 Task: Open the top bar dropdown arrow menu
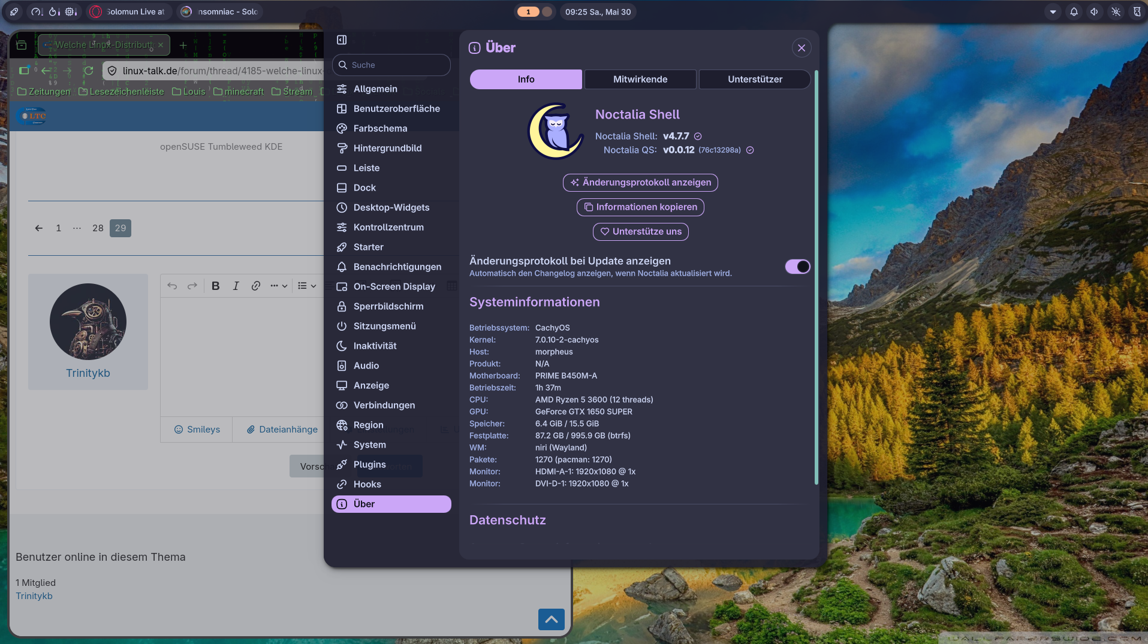click(1053, 12)
